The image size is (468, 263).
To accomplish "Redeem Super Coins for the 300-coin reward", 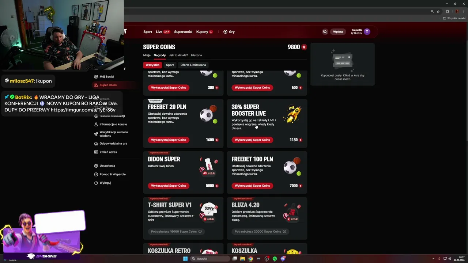I will click(x=169, y=88).
